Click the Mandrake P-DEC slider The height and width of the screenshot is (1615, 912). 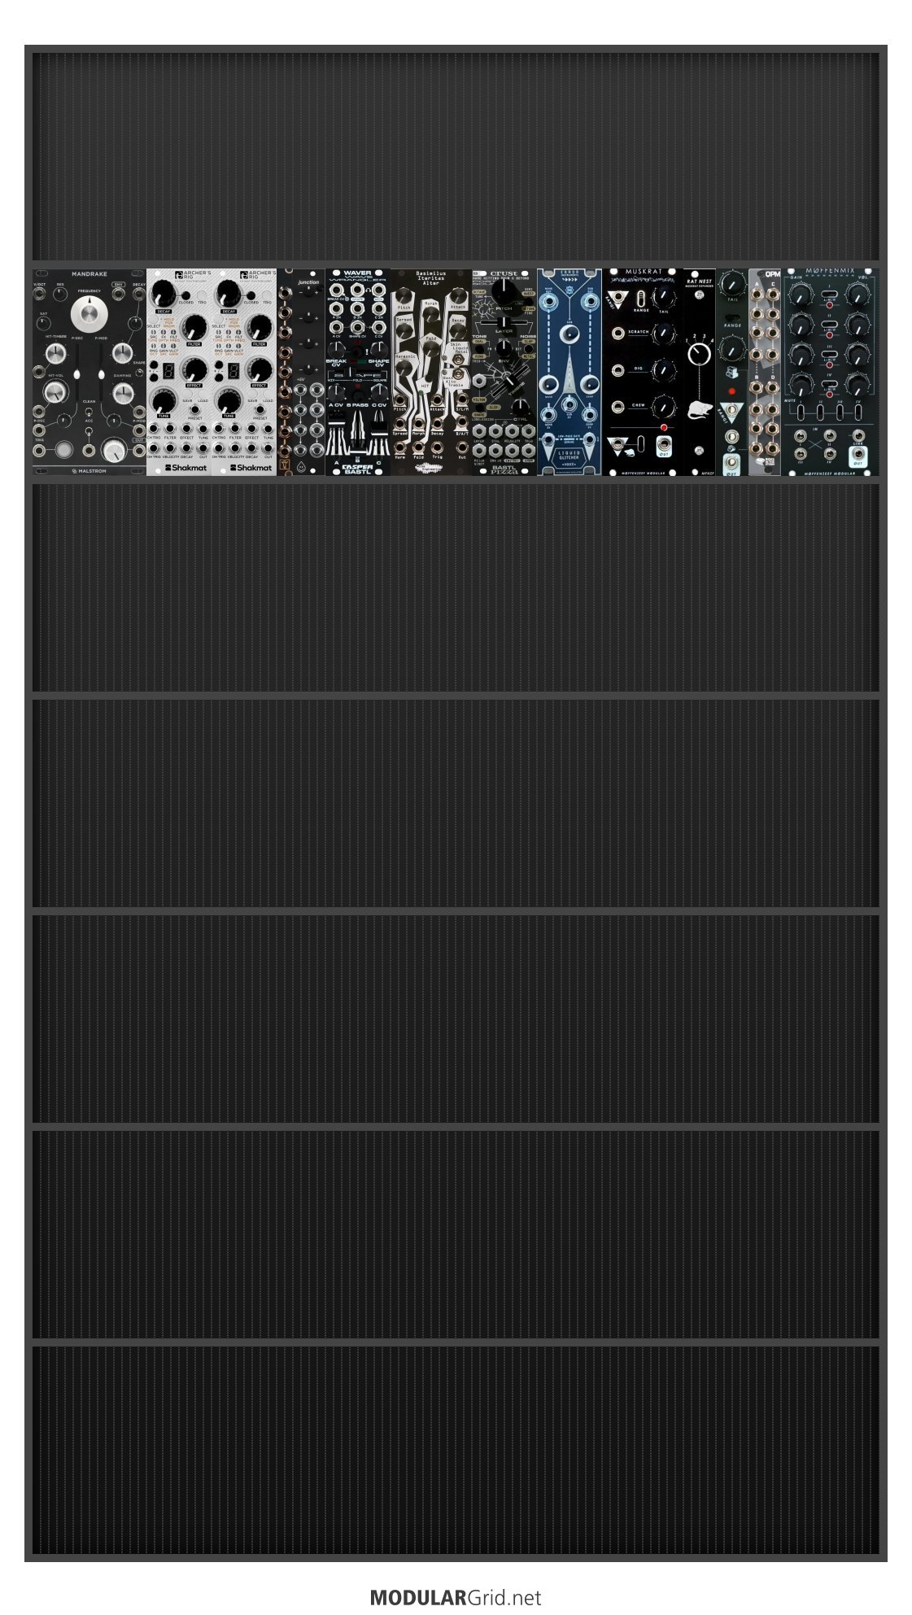pos(77,372)
